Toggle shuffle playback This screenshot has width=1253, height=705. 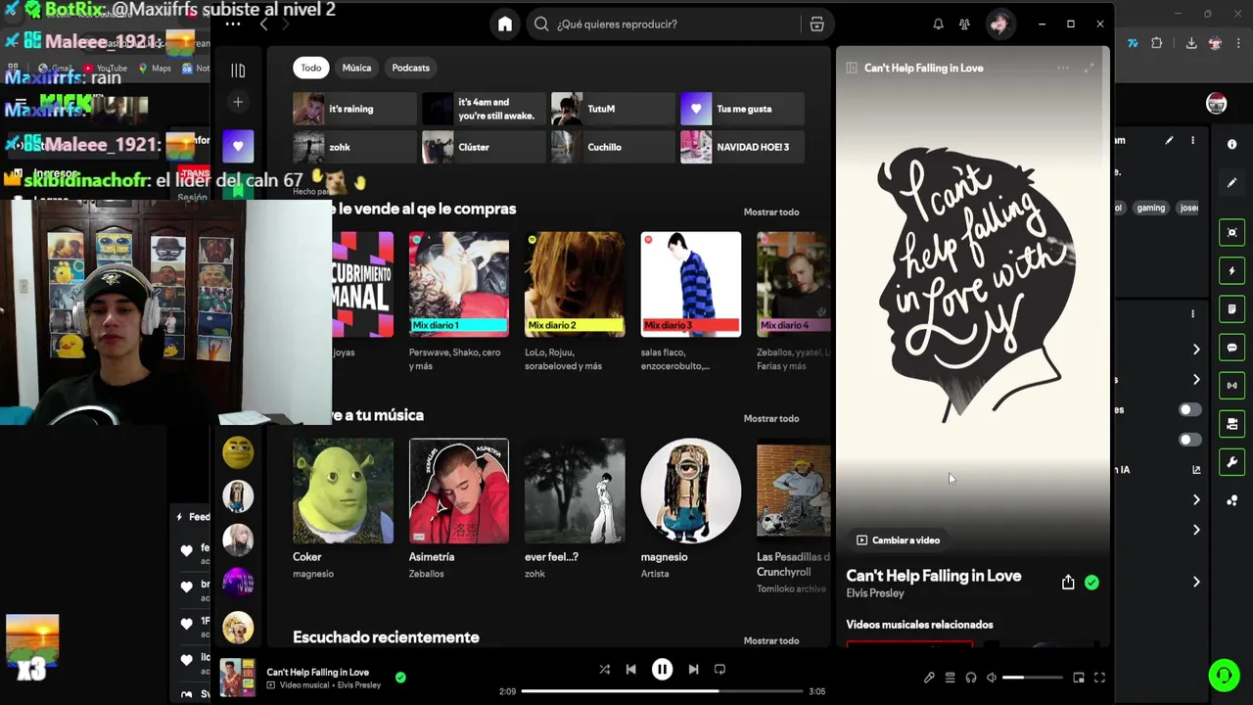pyautogui.click(x=604, y=670)
